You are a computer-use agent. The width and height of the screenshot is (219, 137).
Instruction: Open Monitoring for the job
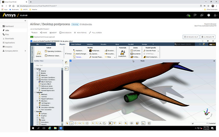click(x=80, y=33)
